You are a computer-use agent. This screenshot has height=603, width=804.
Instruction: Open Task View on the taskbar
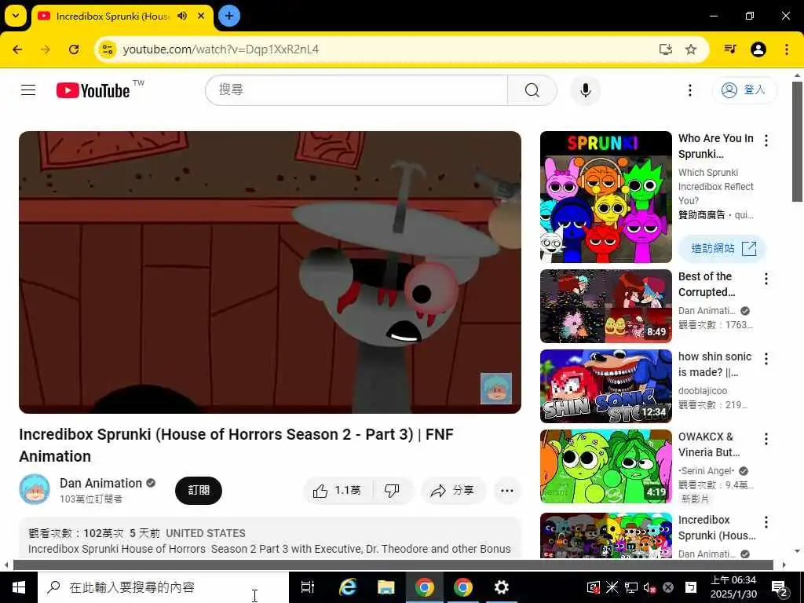click(x=308, y=587)
